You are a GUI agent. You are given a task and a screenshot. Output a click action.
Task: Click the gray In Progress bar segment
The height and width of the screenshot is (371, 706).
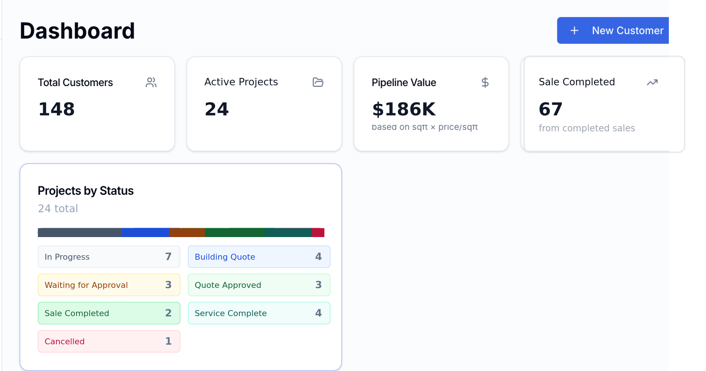[80, 233]
